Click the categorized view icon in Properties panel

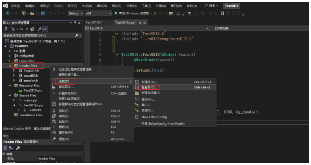(5, 148)
